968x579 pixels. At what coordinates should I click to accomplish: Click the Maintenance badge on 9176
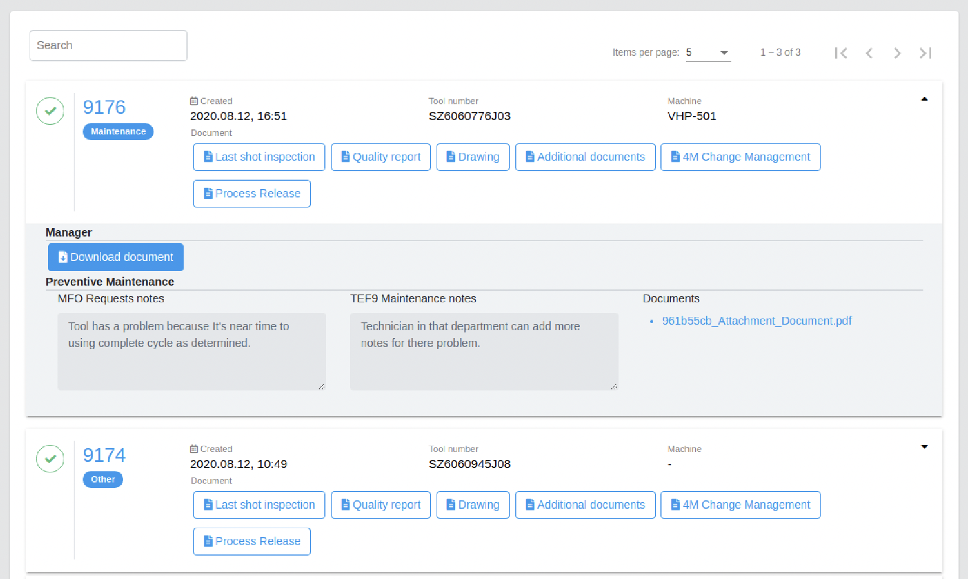(x=118, y=132)
